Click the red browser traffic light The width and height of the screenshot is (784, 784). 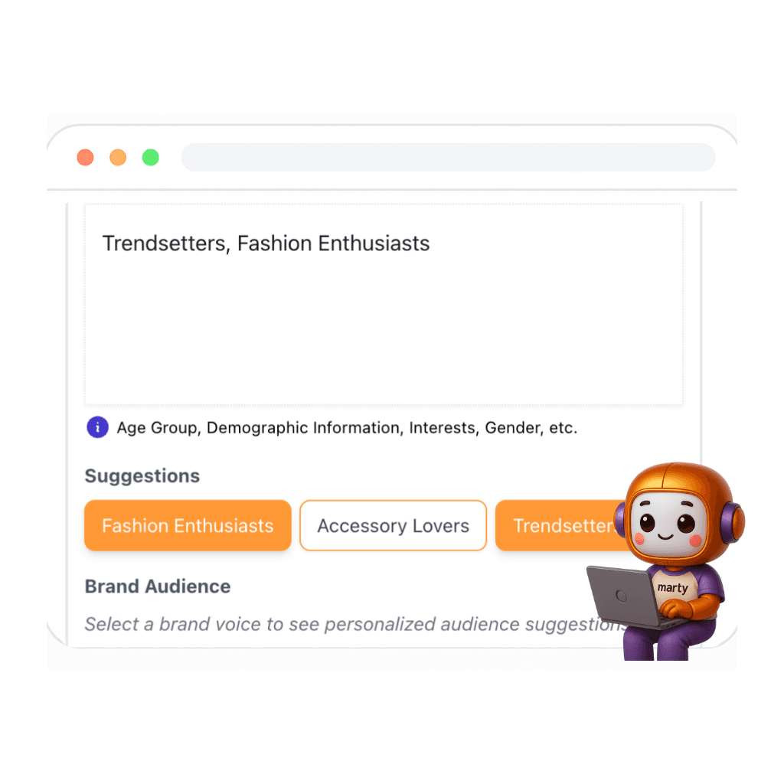click(85, 157)
